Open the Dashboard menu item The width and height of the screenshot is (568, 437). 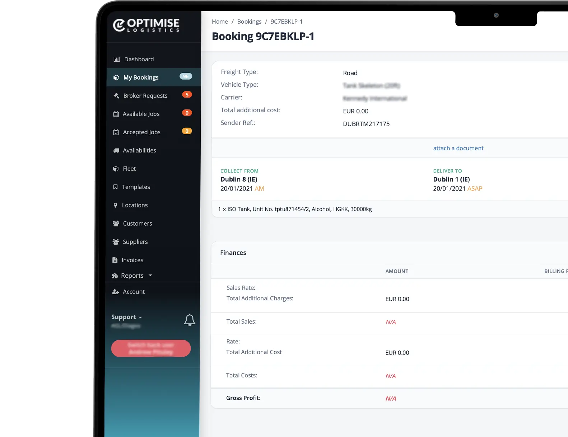154,59
